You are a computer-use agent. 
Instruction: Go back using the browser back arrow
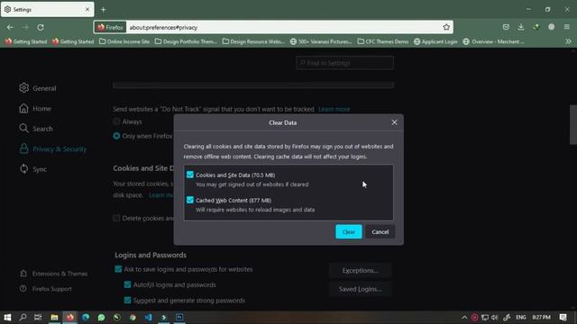click(10, 27)
